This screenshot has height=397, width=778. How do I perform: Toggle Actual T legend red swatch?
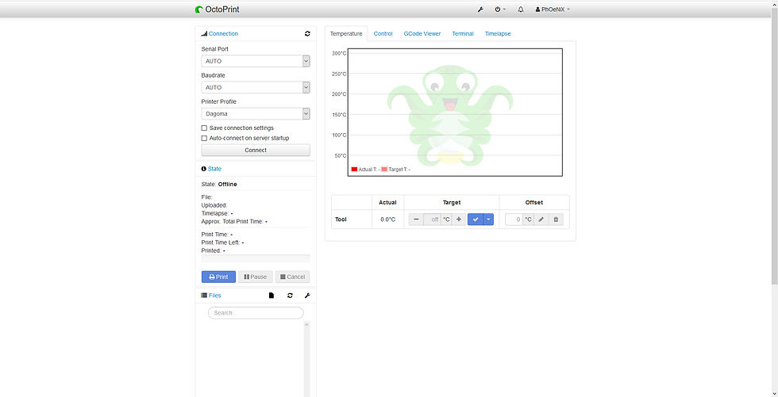click(354, 170)
